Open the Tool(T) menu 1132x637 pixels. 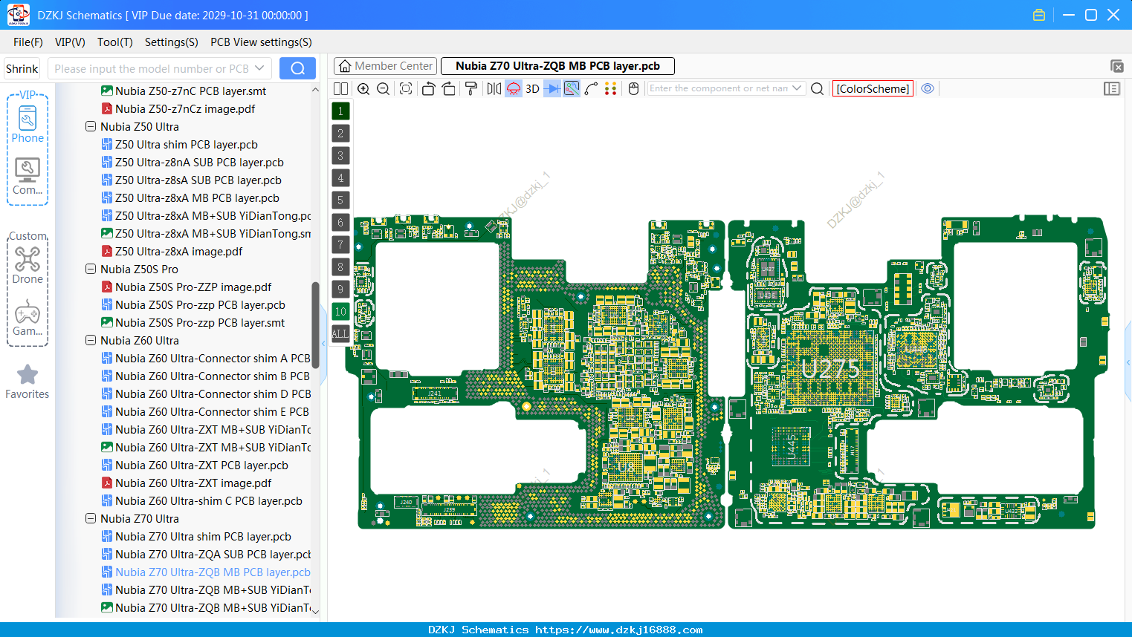click(115, 42)
